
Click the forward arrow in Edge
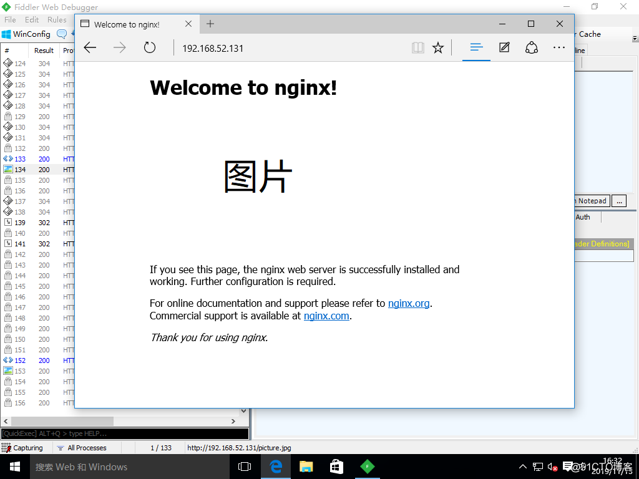coord(119,47)
